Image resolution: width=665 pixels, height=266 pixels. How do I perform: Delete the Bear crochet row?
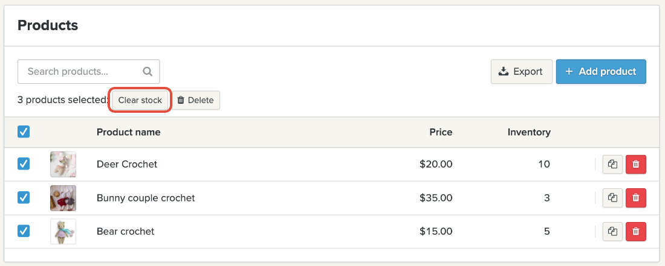[635, 231]
